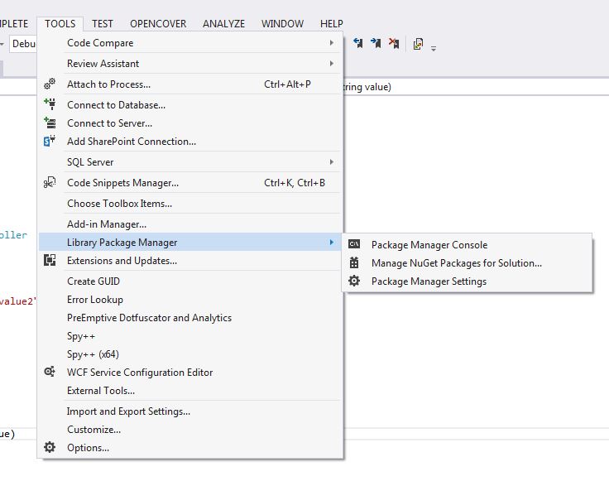Expand the SQL Server submenu arrow
This screenshot has height=481, width=609.
pos(331,162)
